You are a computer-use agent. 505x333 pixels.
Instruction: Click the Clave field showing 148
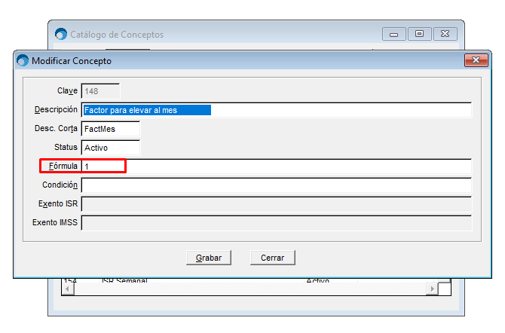click(100, 91)
